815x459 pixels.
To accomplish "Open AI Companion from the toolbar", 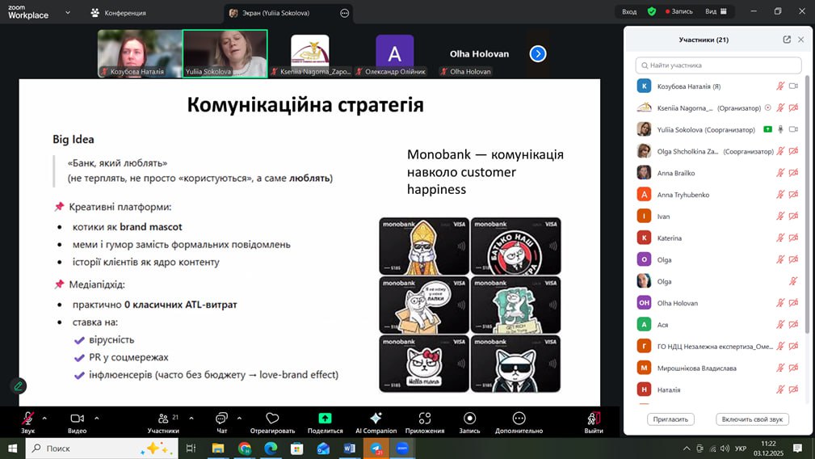I will click(x=376, y=419).
